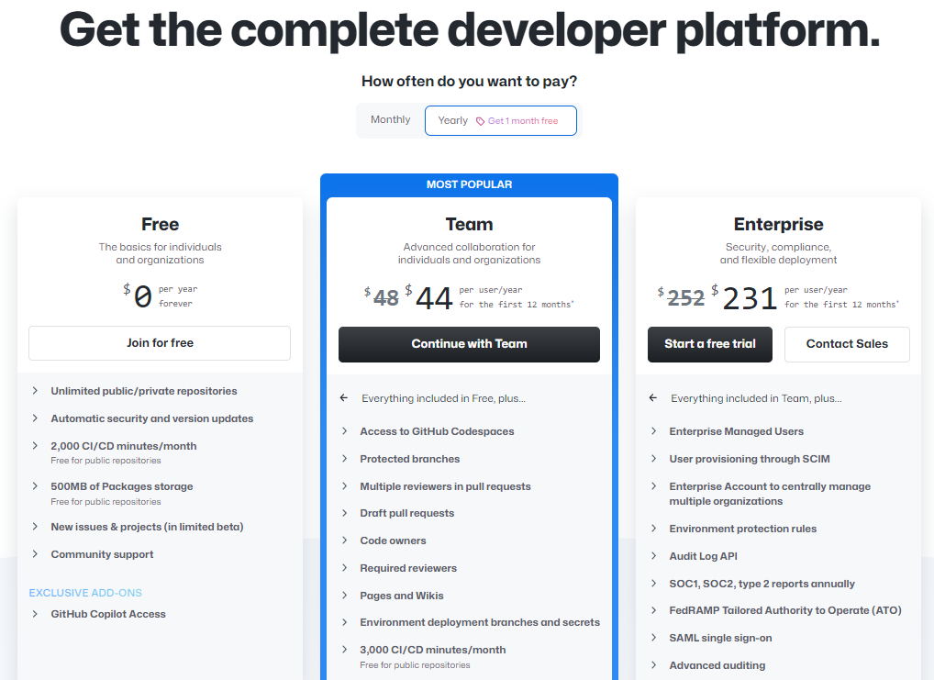This screenshot has height=680, width=934.
Task: Click the struck-through $252 price
Action: click(681, 296)
